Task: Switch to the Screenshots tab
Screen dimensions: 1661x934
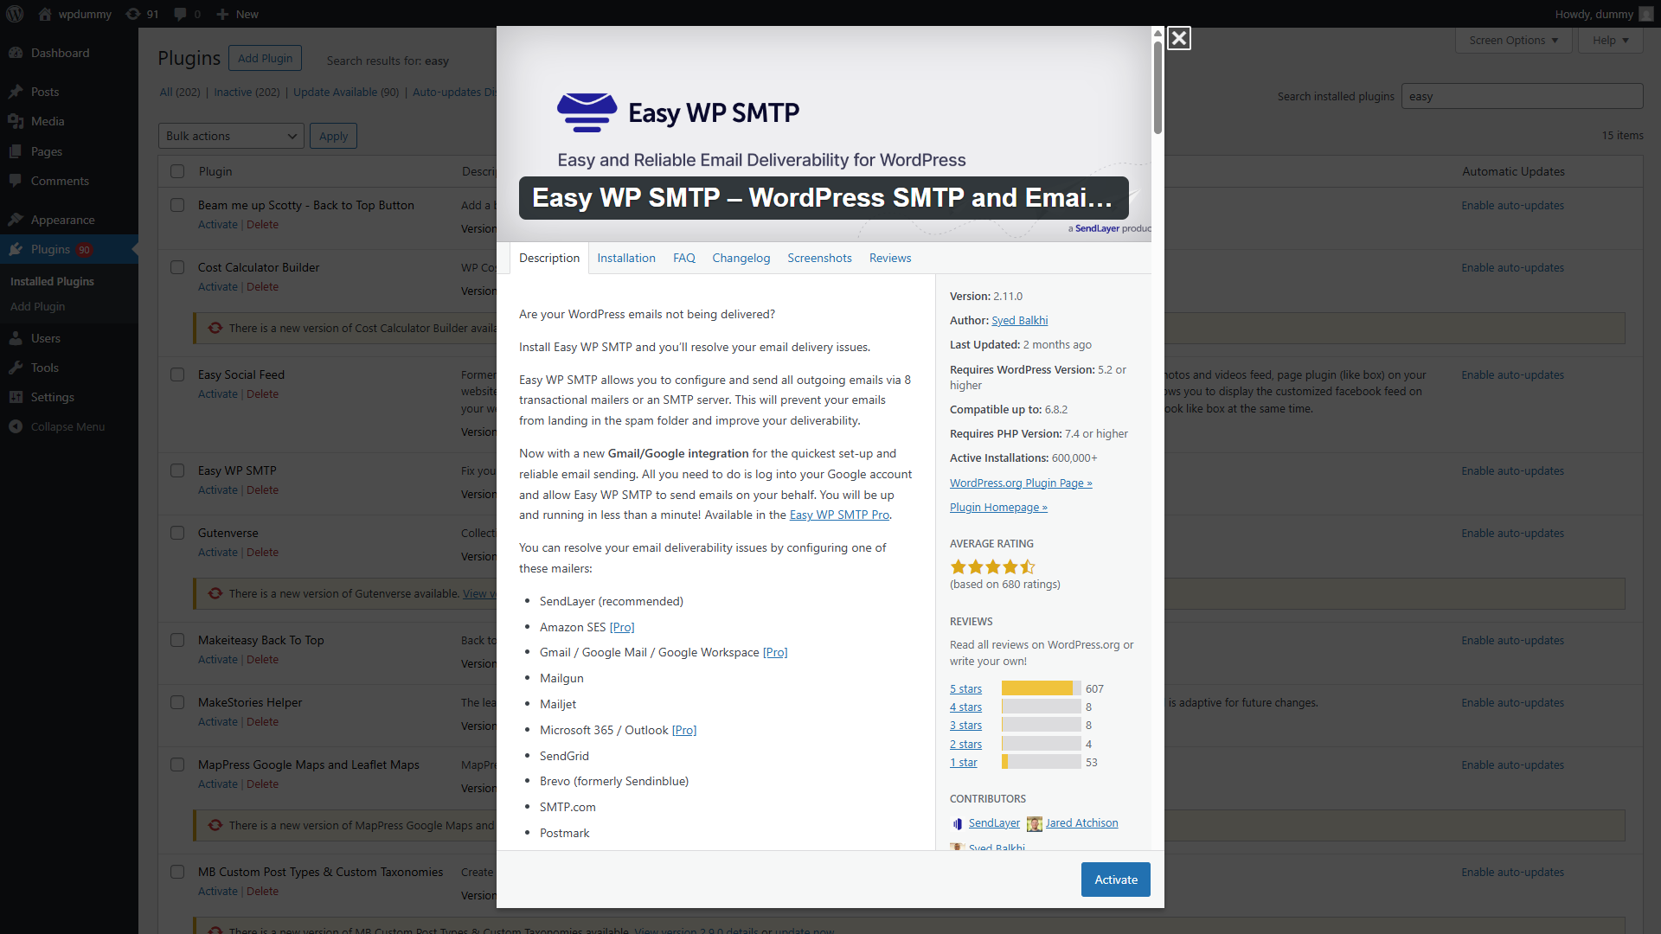Action: pyautogui.click(x=819, y=258)
